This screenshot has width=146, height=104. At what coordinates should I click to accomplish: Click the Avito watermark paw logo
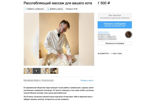coord(69,63)
